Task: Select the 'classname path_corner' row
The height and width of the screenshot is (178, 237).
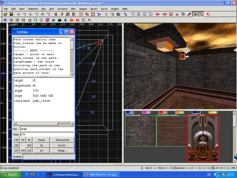Action: [44, 101]
